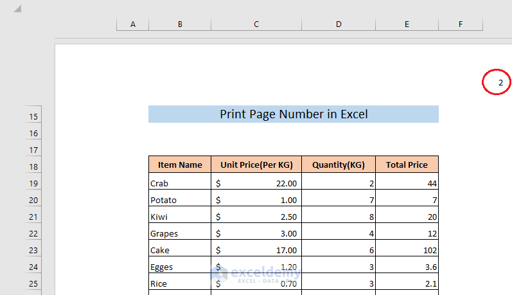Viewport: 512px width, 295px height.
Task: Select row 25 header
Action: pyautogui.click(x=33, y=281)
